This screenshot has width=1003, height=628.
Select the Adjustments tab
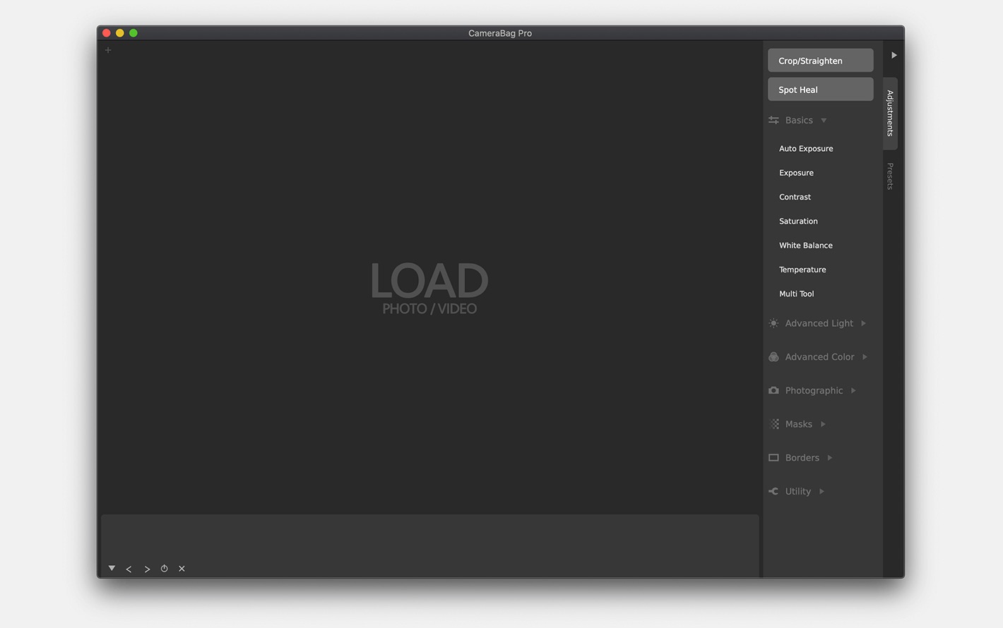pos(890,113)
